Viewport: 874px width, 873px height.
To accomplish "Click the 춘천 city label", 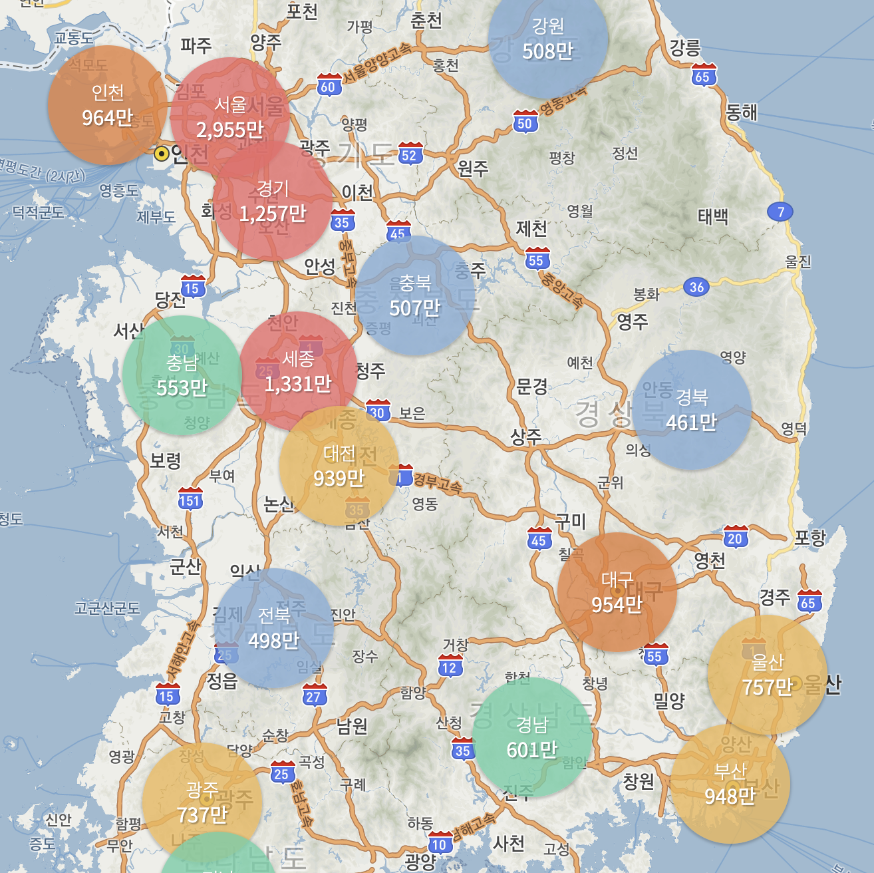I will point(426,20).
